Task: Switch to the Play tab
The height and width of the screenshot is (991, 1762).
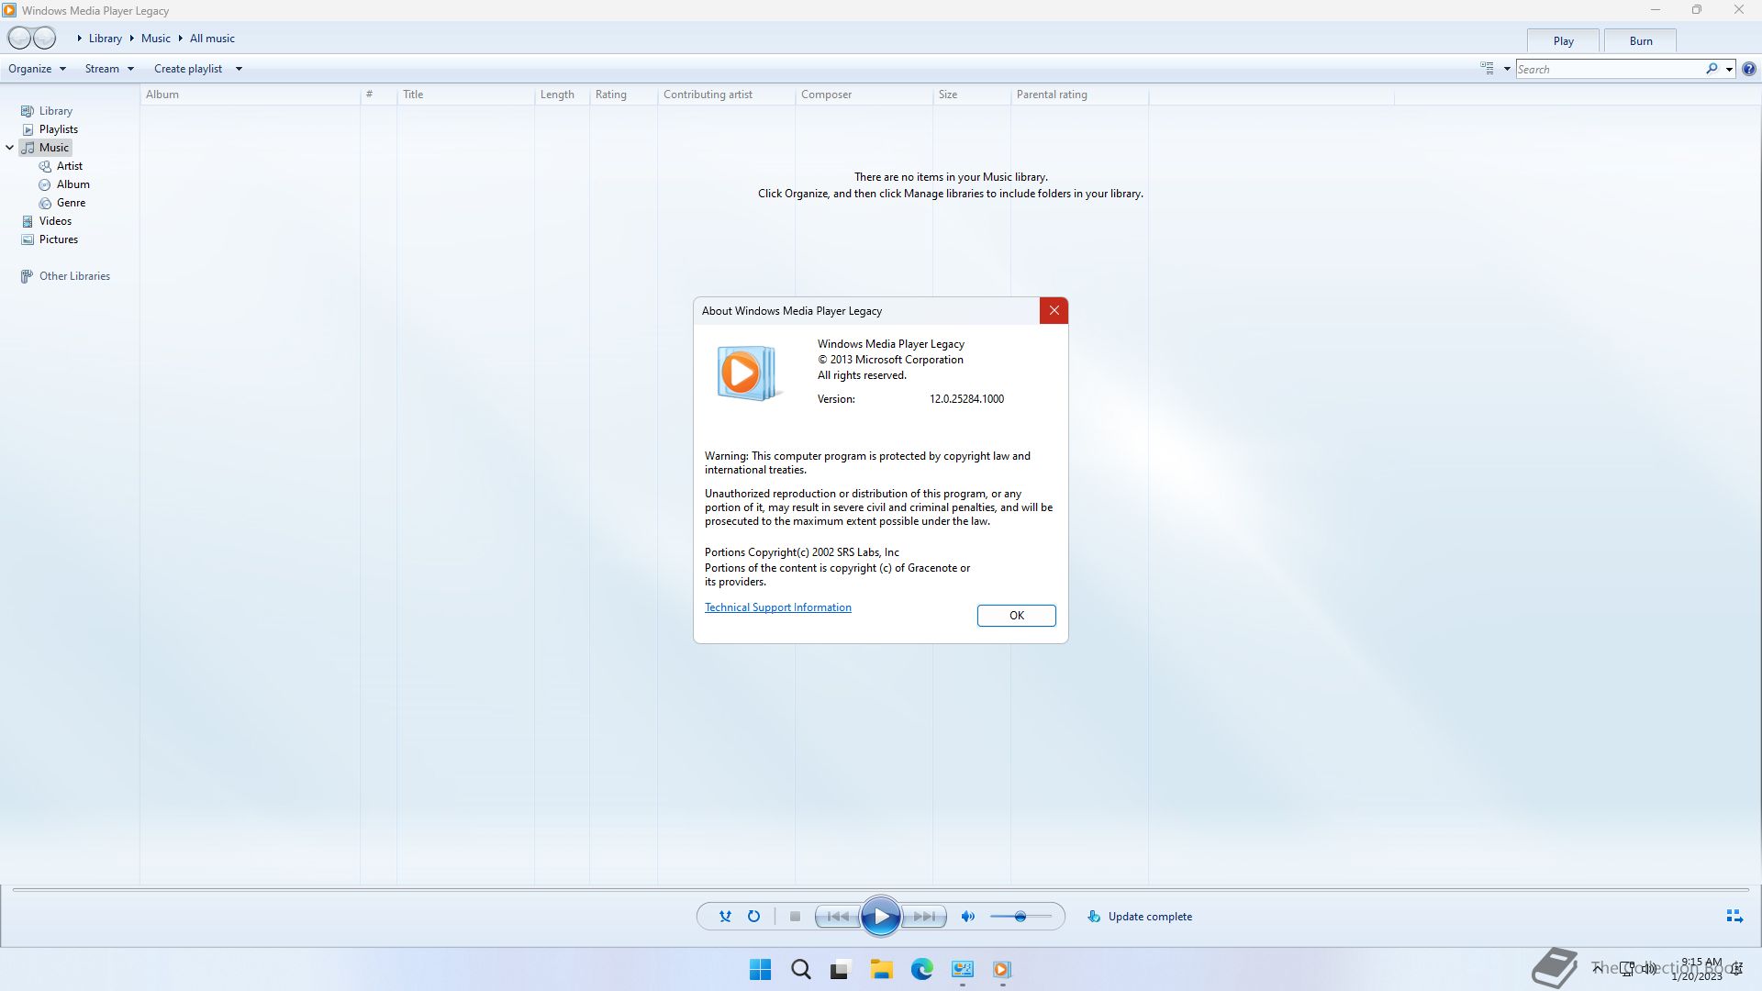Action: click(x=1563, y=40)
